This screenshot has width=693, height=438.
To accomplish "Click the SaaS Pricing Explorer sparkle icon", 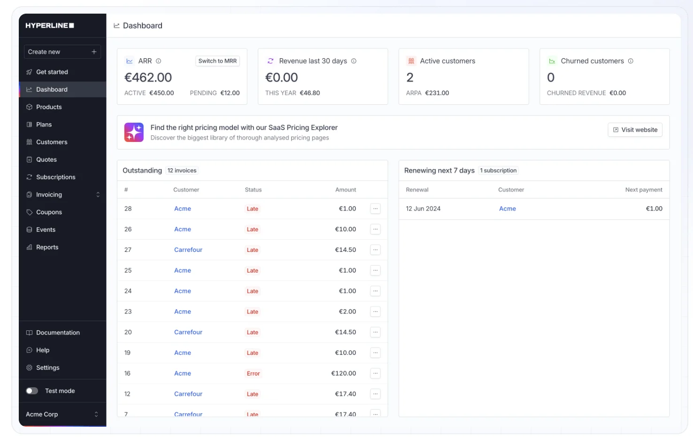I will tap(134, 133).
